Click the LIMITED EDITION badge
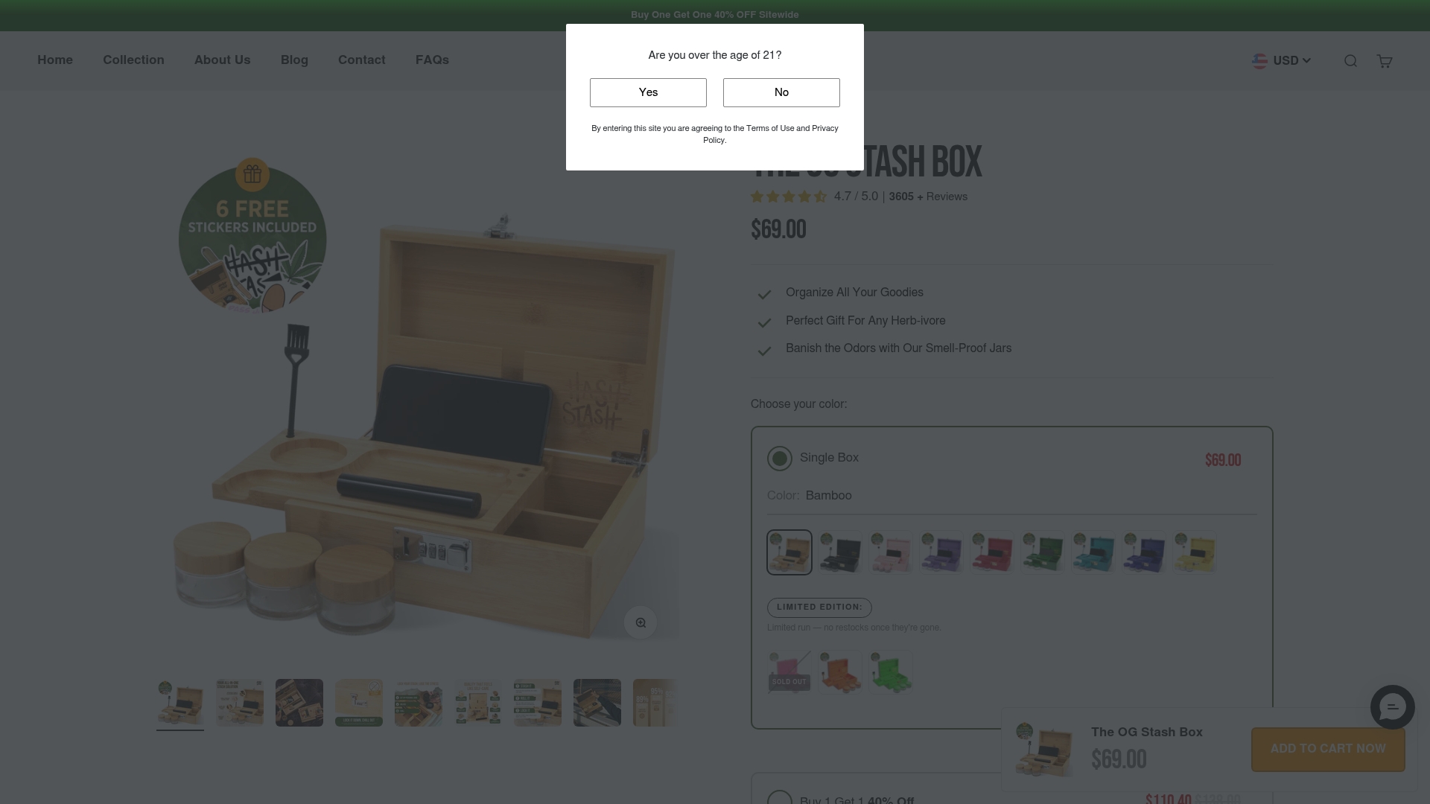 click(819, 607)
